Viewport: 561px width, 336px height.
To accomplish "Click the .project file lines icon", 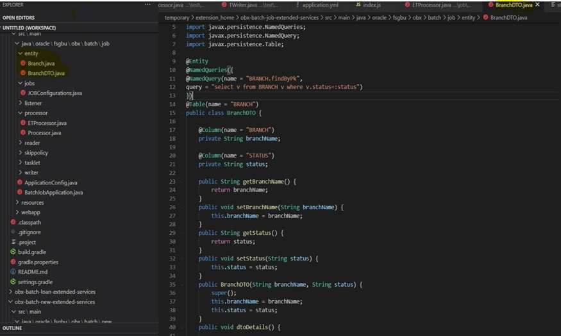I will (x=13, y=242).
